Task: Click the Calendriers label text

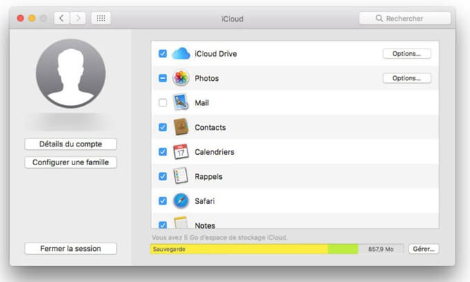Action: click(x=215, y=152)
